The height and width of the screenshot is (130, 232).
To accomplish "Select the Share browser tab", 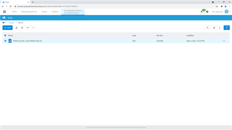I will (x=15, y=2).
